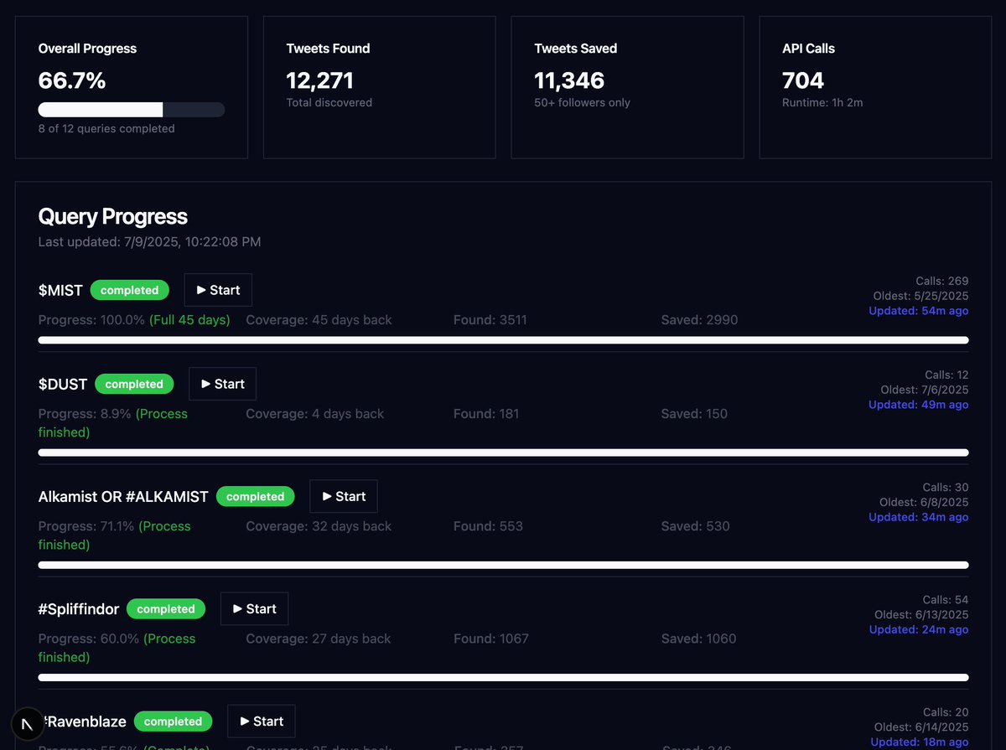The height and width of the screenshot is (750, 1006).
Task: Click the $DUST query progress bar
Action: tap(503, 453)
